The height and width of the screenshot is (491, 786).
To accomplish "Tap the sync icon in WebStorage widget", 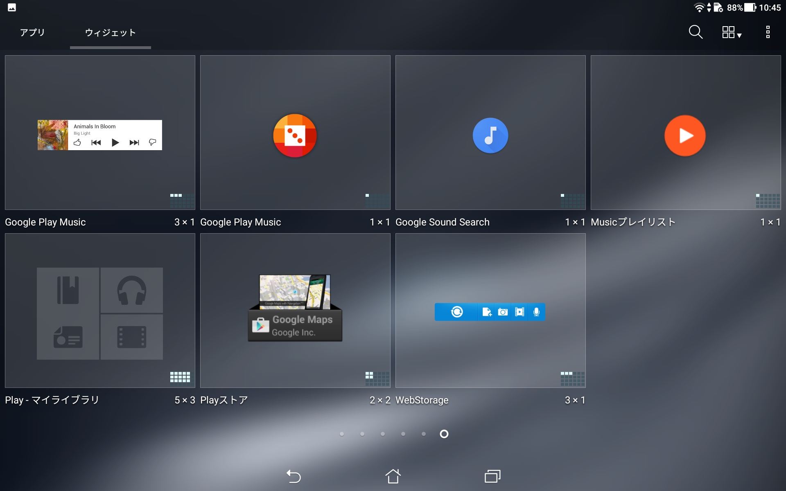I will [457, 312].
